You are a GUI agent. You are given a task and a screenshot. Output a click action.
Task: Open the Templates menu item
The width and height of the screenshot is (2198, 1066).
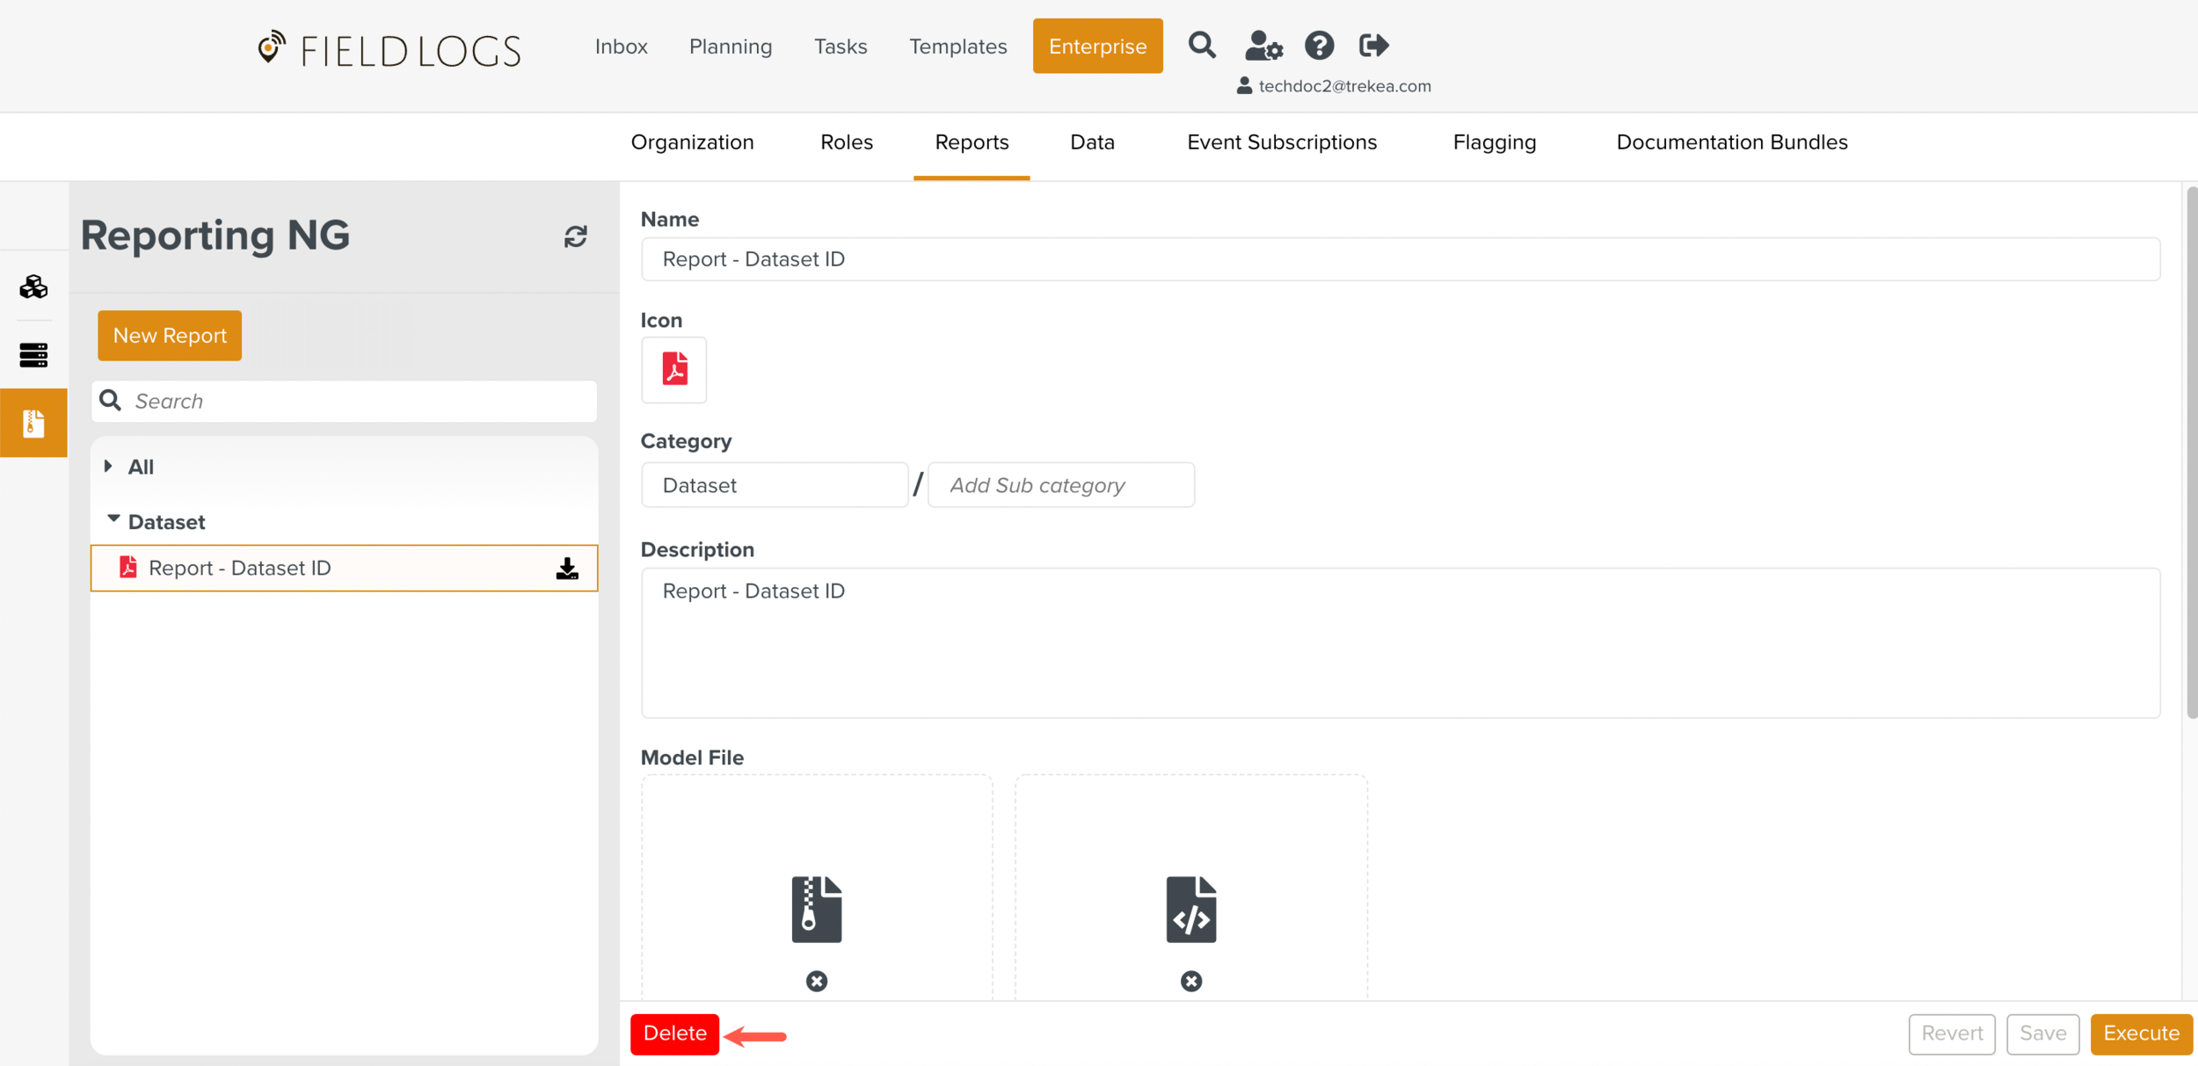957,47
